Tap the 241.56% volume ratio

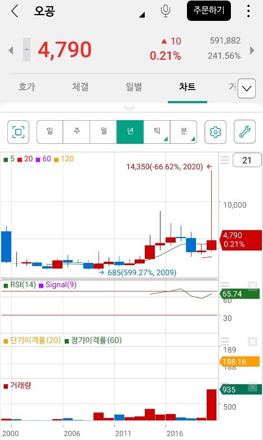point(224,56)
